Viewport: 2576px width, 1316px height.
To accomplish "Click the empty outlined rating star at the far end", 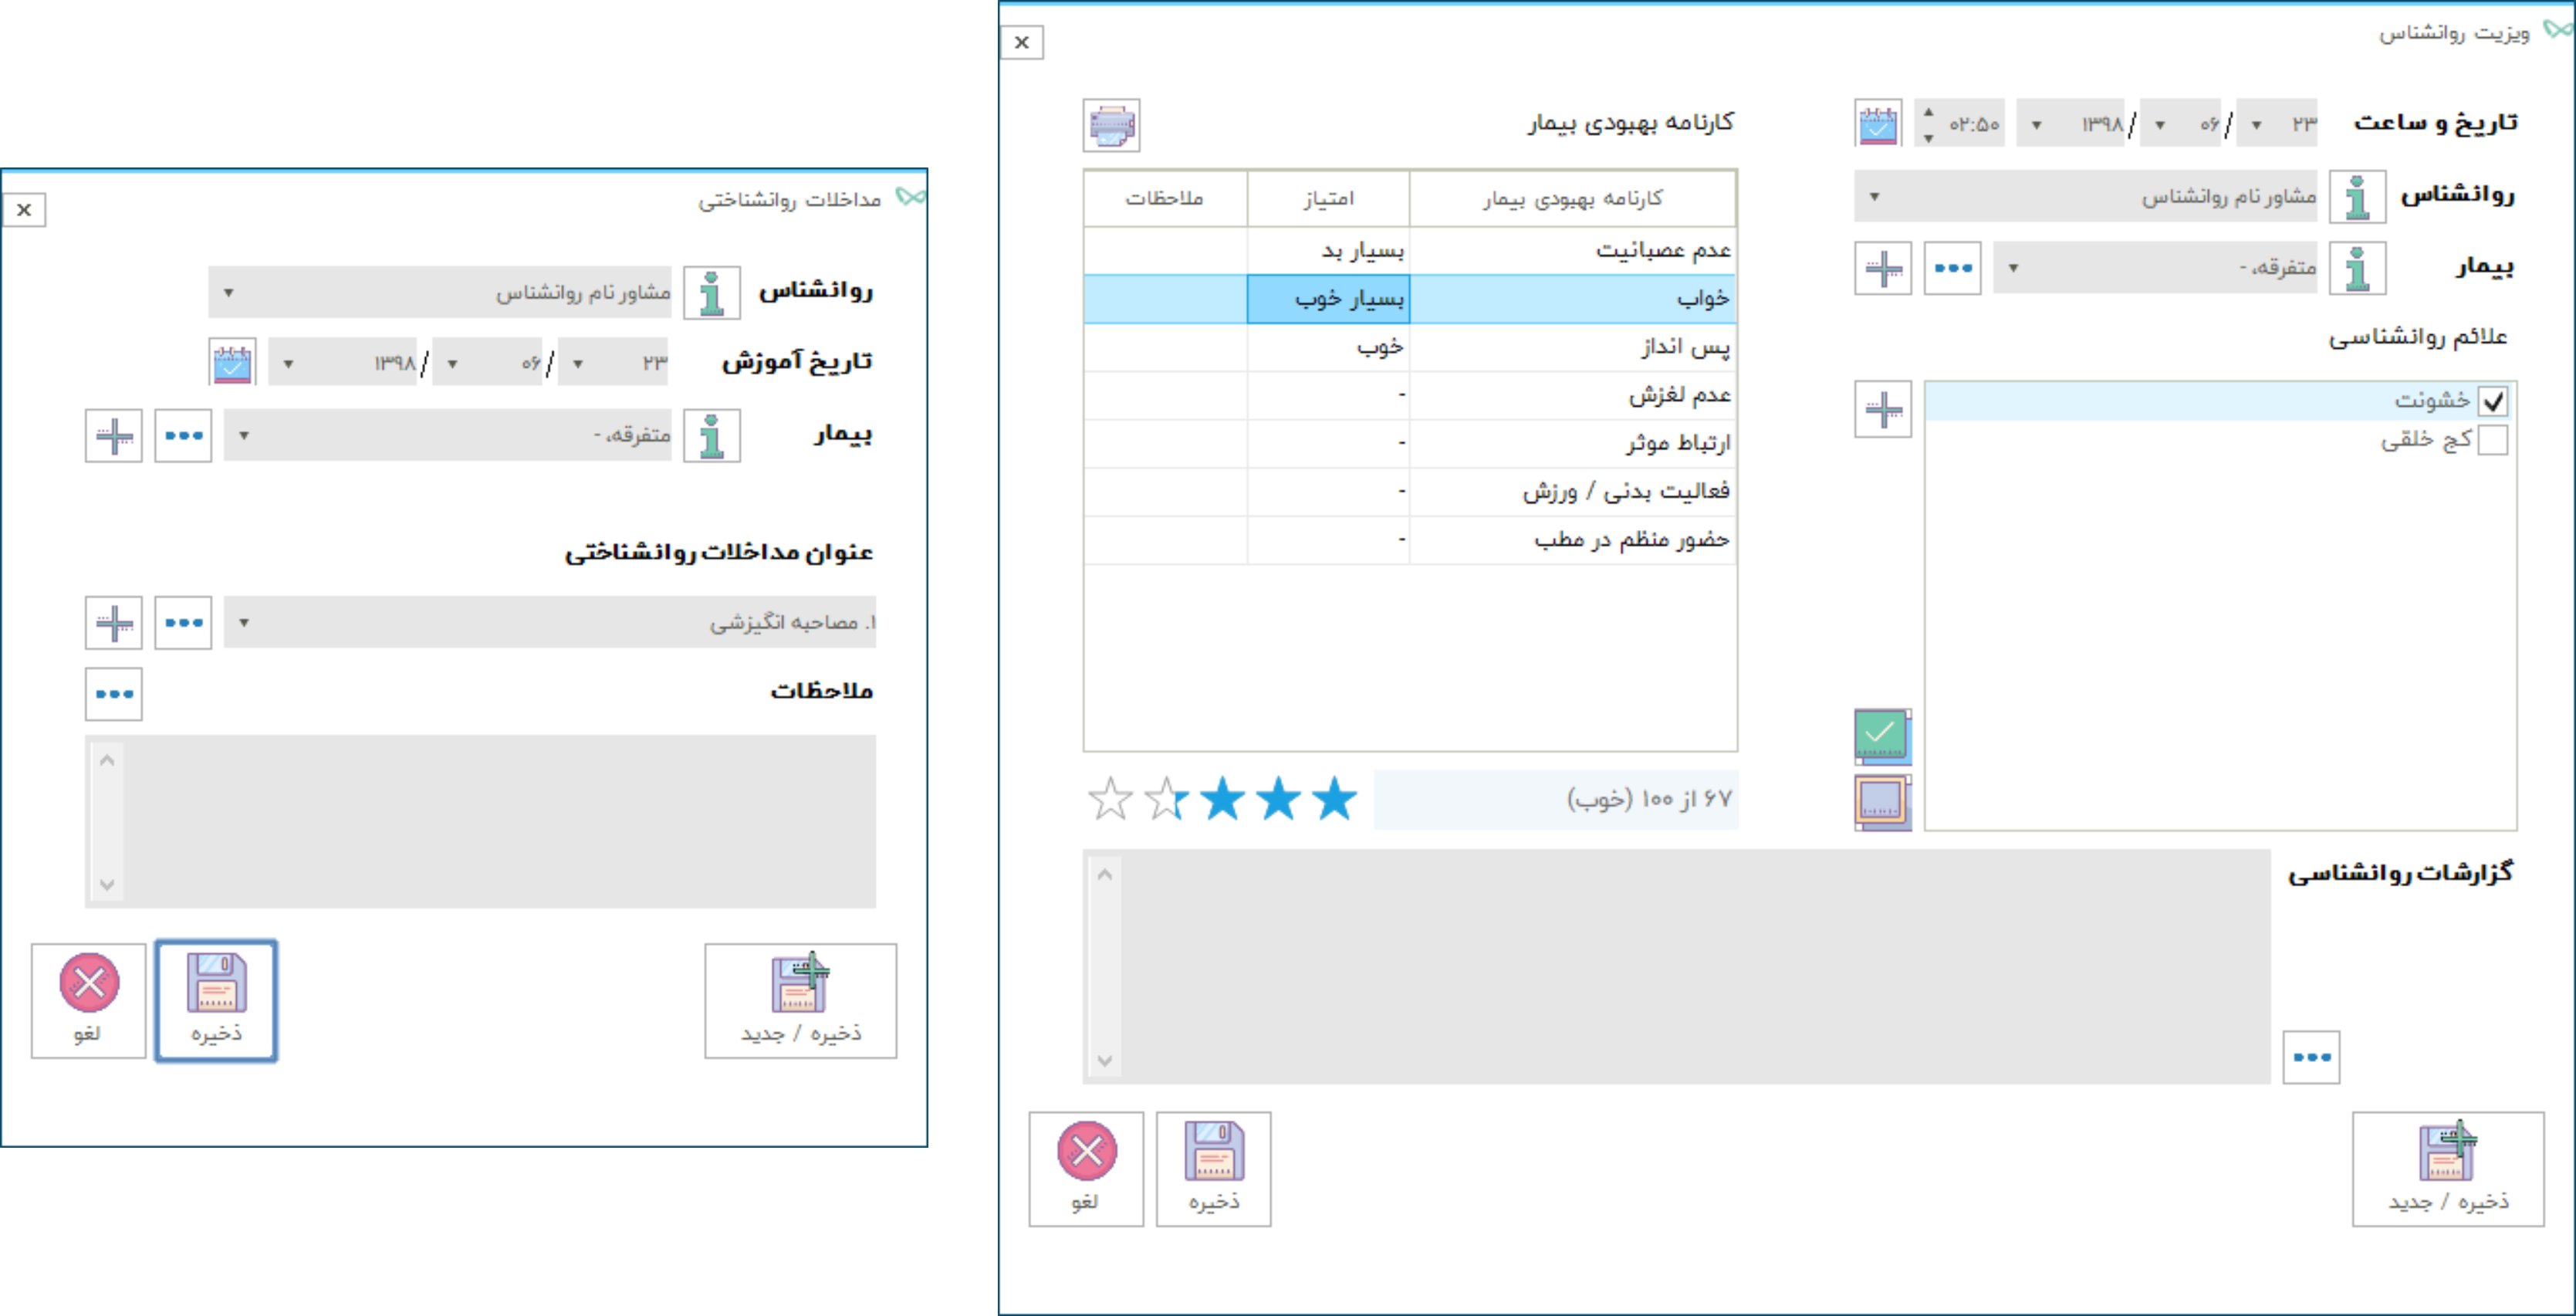I will click(1110, 799).
